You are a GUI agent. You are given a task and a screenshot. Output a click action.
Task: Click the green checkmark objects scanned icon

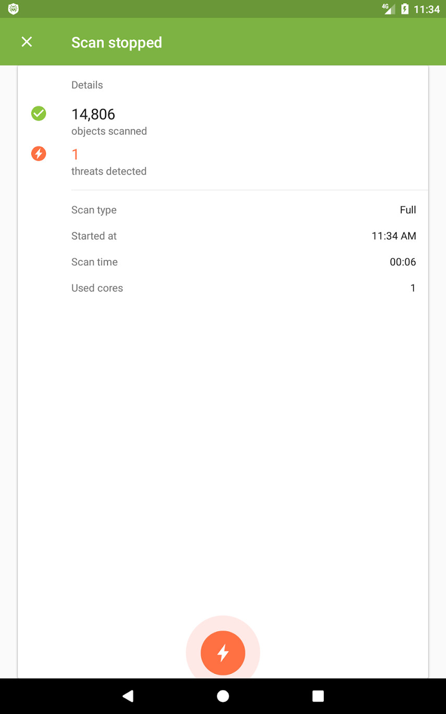[x=39, y=113]
